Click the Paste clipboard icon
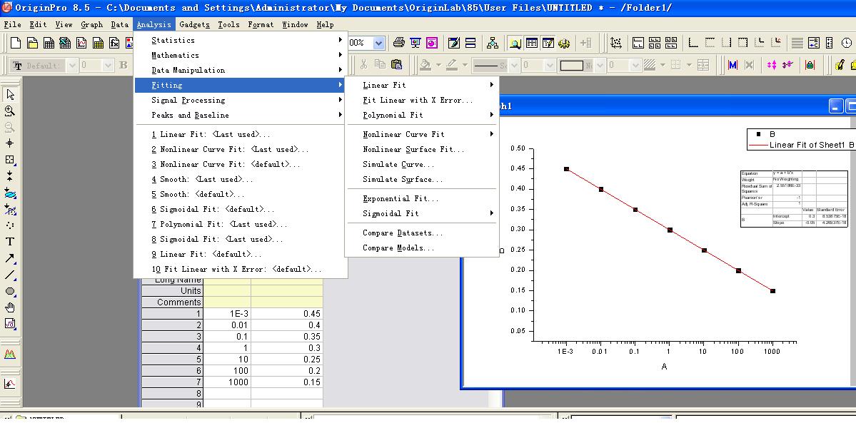The width and height of the screenshot is (856, 428). point(397,65)
